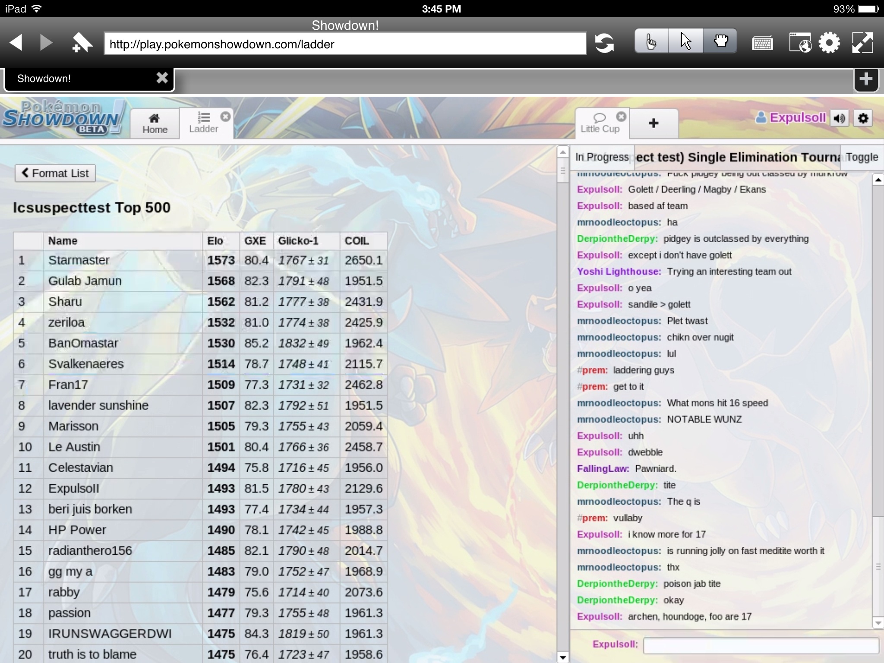Select the grab hand input mode
This screenshot has height=663, width=884.
pyautogui.click(x=720, y=41)
